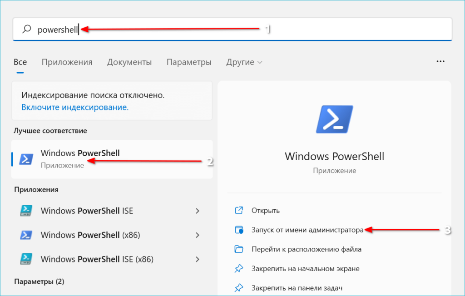Click the search magnifier icon
The image size is (465, 296).
[27, 30]
